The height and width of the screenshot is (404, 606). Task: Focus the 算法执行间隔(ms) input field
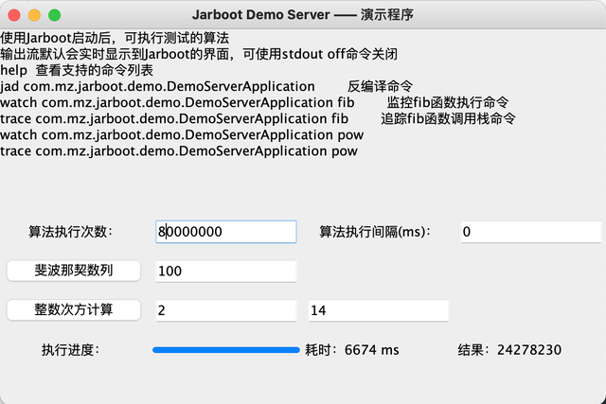click(x=531, y=232)
